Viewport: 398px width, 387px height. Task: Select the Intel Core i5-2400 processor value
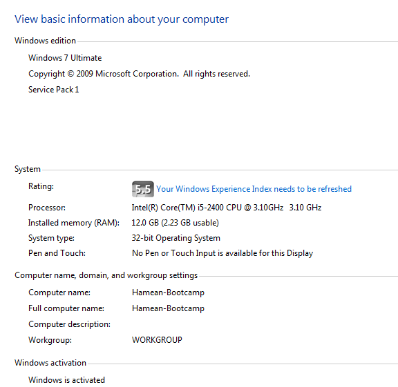click(227, 208)
